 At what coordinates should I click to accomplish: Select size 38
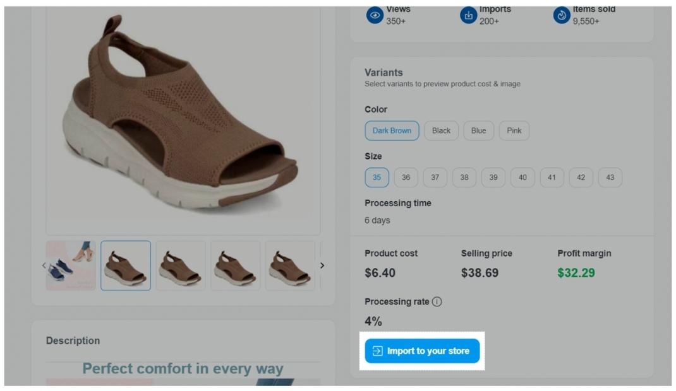464,178
